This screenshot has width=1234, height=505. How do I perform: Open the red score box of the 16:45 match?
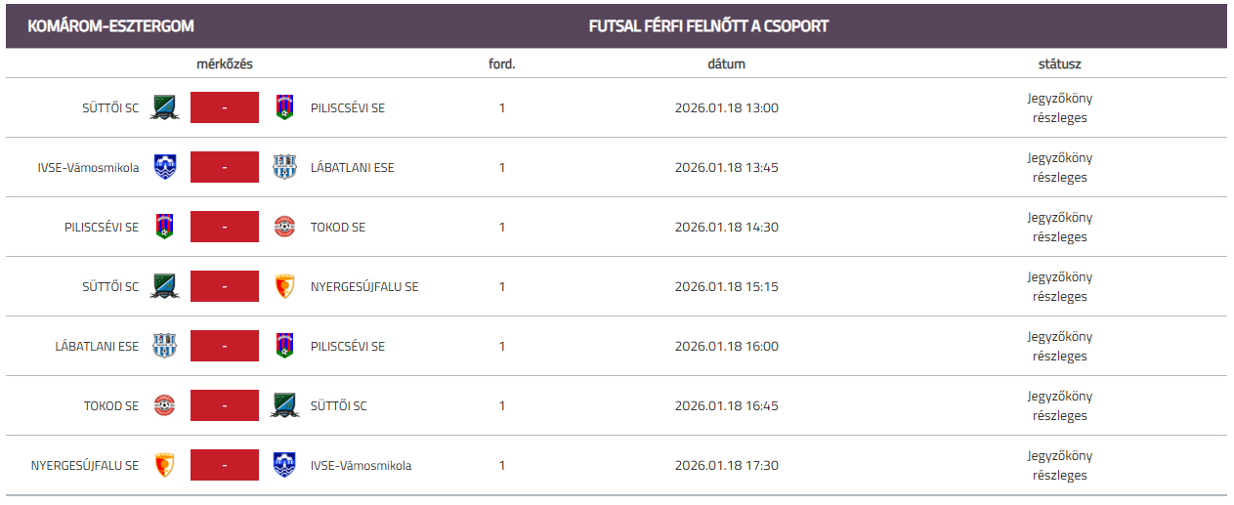tap(225, 405)
